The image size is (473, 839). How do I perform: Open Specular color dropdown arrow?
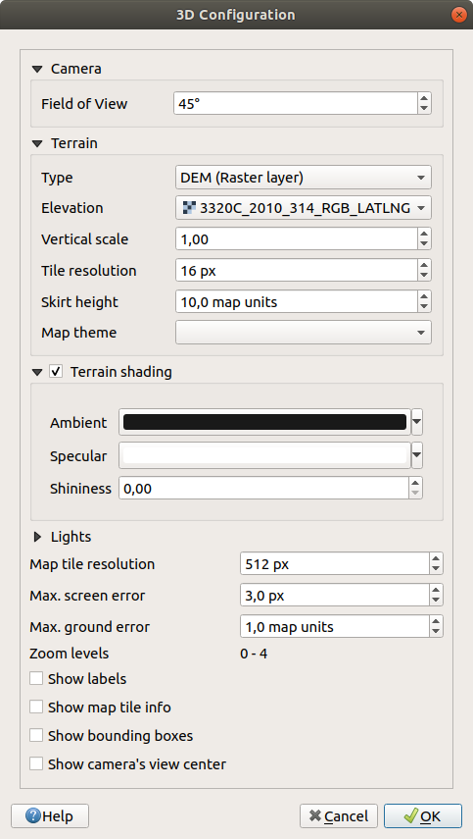tap(417, 455)
